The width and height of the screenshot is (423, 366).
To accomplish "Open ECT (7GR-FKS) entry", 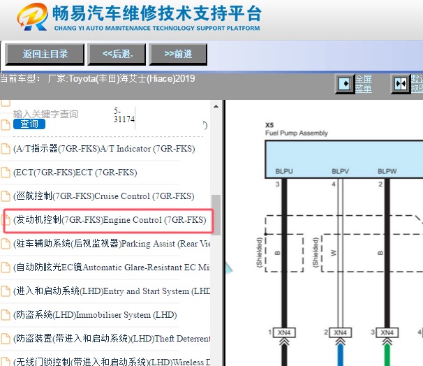I will [75, 173].
